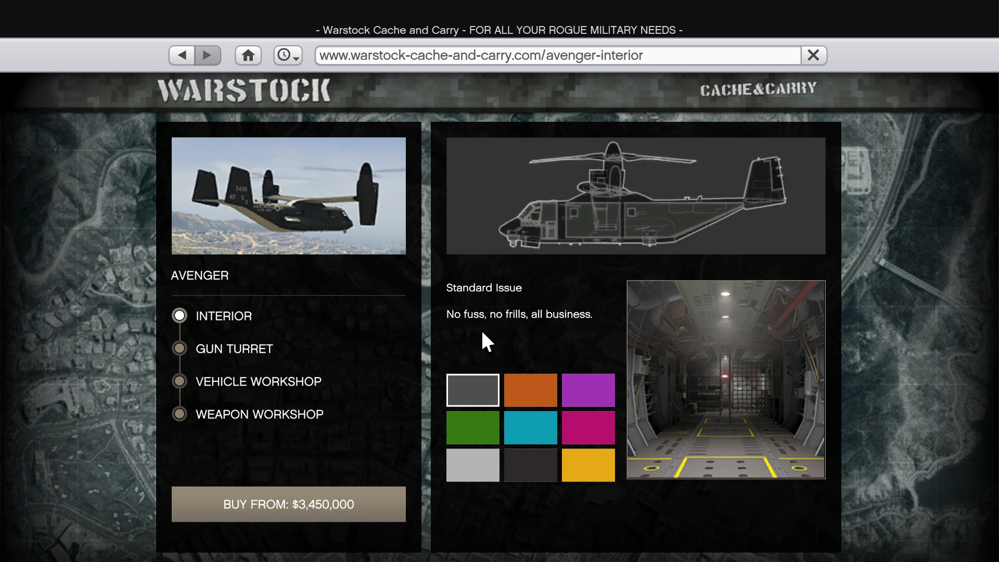The height and width of the screenshot is (562, 999).
Task: Choose the purple interior color swatch
Action: (588, 390)
